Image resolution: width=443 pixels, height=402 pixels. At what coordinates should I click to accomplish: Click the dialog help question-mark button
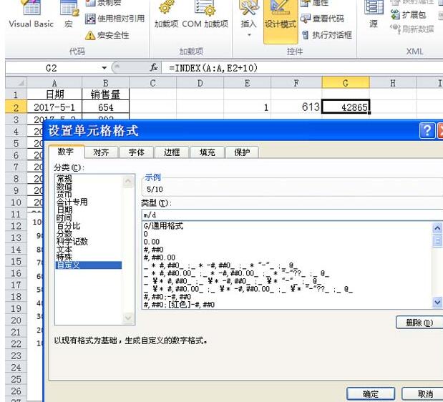pyautogui.click(x=427, y=130)
